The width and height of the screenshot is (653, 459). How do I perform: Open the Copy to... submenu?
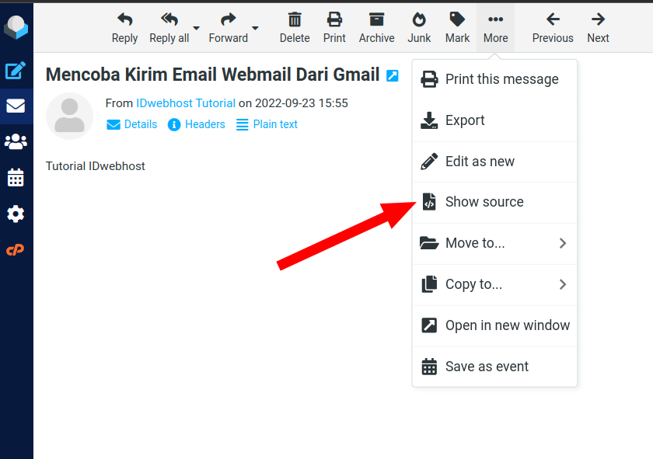(494, 284)
